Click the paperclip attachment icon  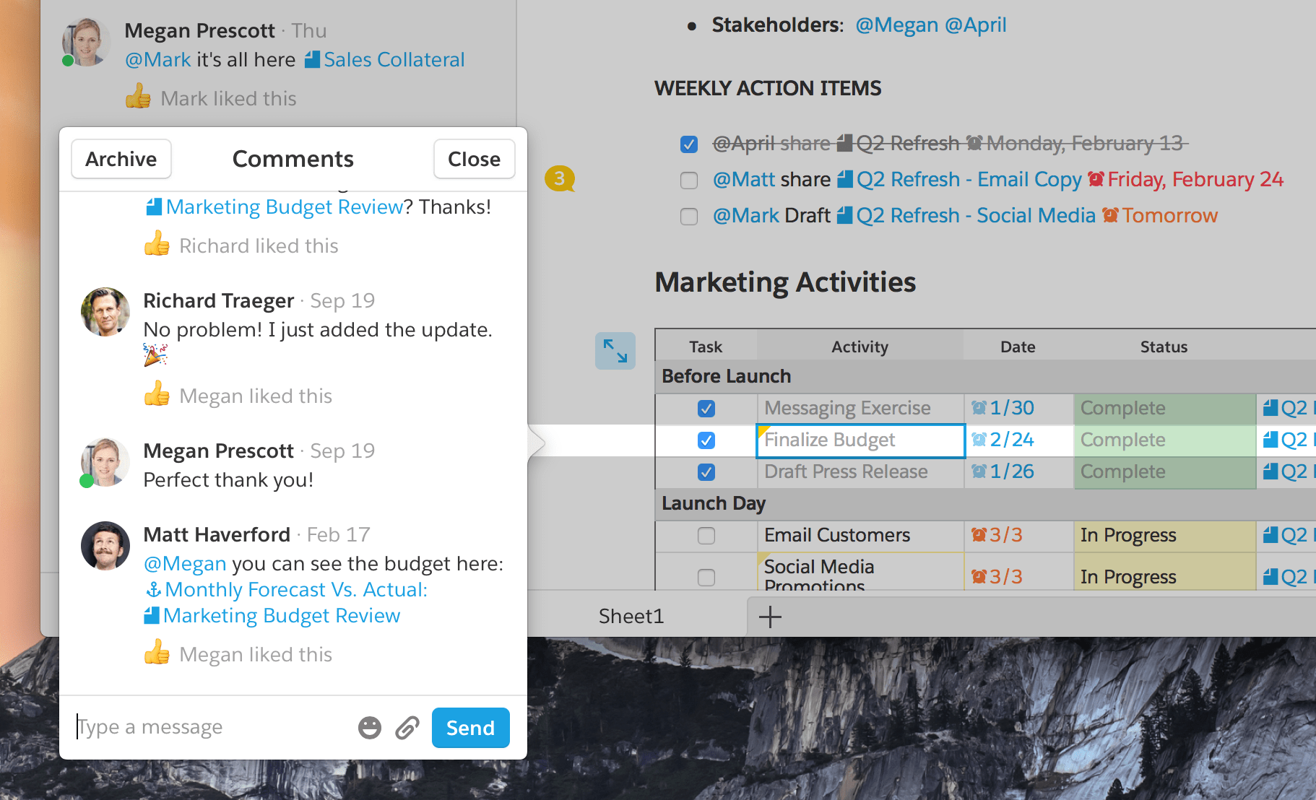(407, 728)
